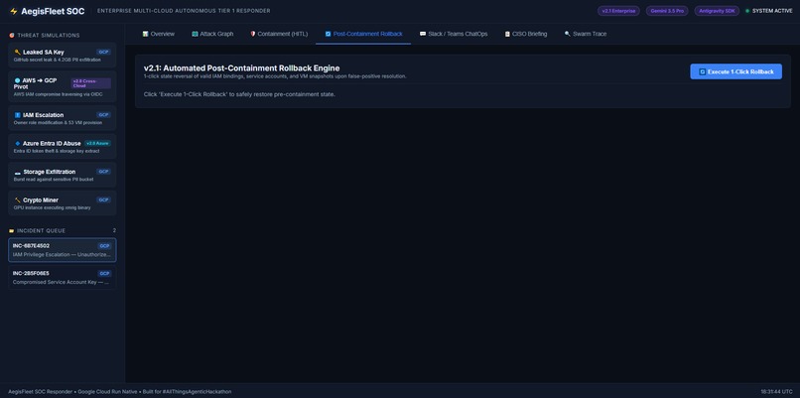The height and width of the screenshot is (398, 800).
Task: Click the v2.0 Cross-Cloud tag
Action: pos(90,83)
